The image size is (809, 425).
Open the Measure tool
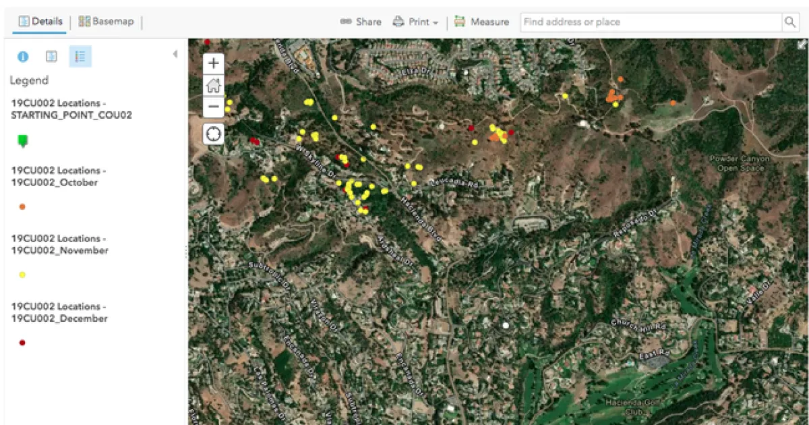481,22
